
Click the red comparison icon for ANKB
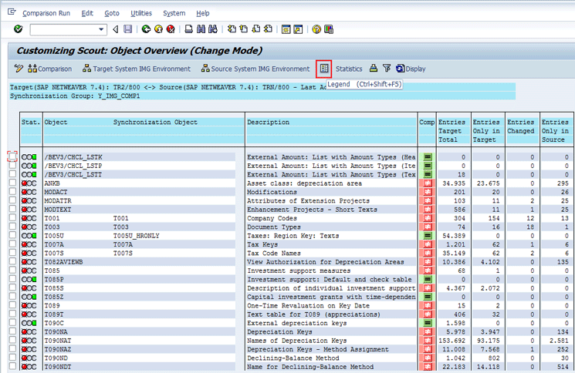[427, 183]
